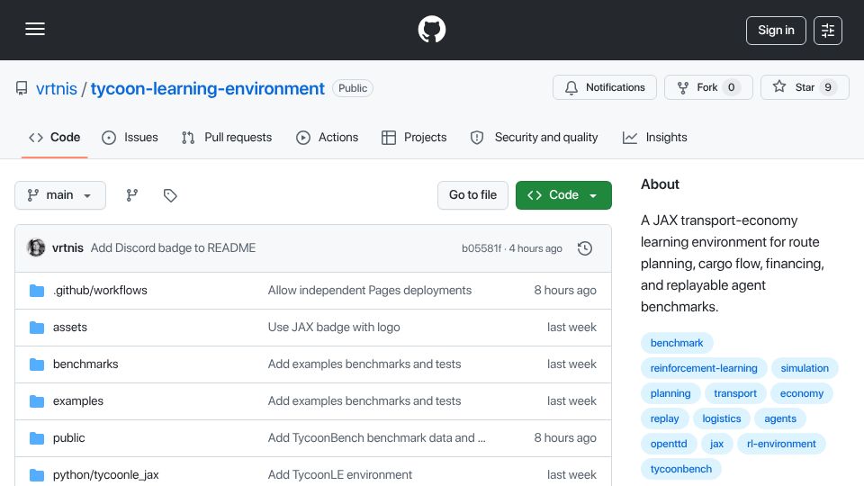Open the Pull requests tab
The height and width of the screenshot is (486, 864).
pos(227,137)
